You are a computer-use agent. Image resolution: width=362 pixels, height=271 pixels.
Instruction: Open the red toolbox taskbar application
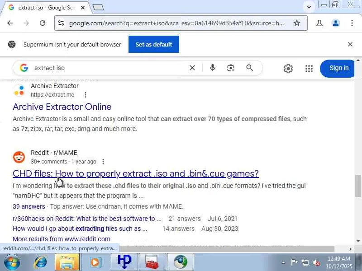tap(152, 262)
